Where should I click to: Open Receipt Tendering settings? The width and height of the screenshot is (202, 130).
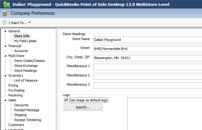(28, 120)
